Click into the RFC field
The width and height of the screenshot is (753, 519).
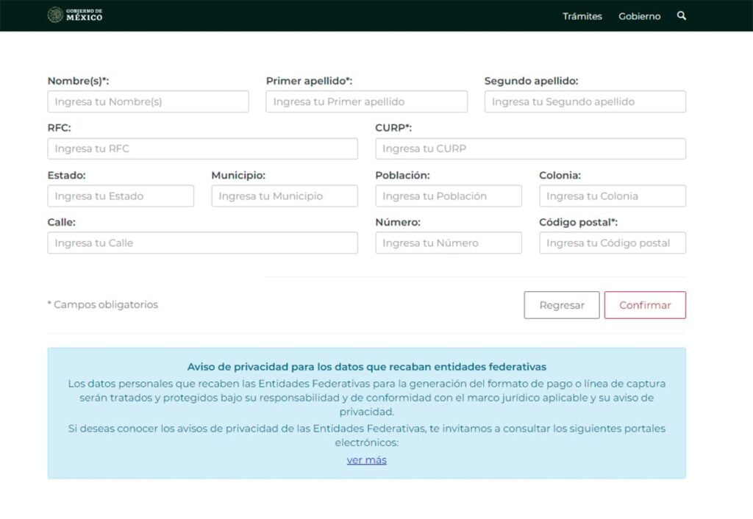202,148
